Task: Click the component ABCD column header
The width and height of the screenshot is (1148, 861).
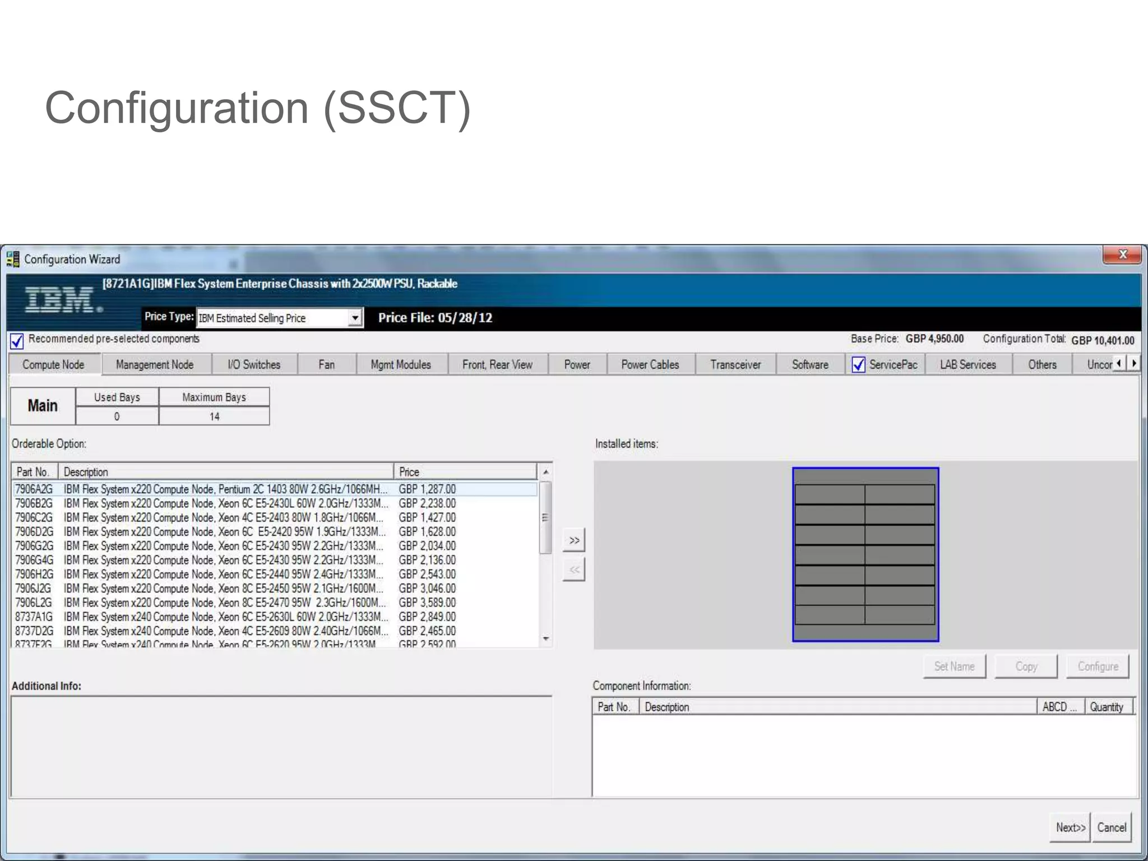Action: click(x=1061, y=707)
